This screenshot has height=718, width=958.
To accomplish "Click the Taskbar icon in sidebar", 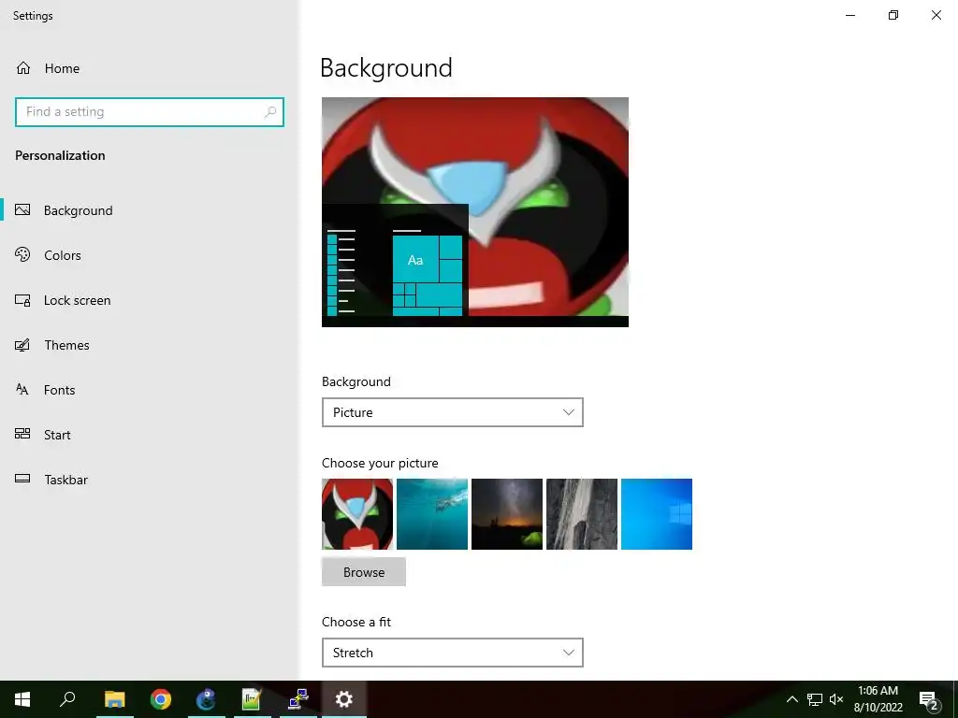I will [x=22, y=479].
